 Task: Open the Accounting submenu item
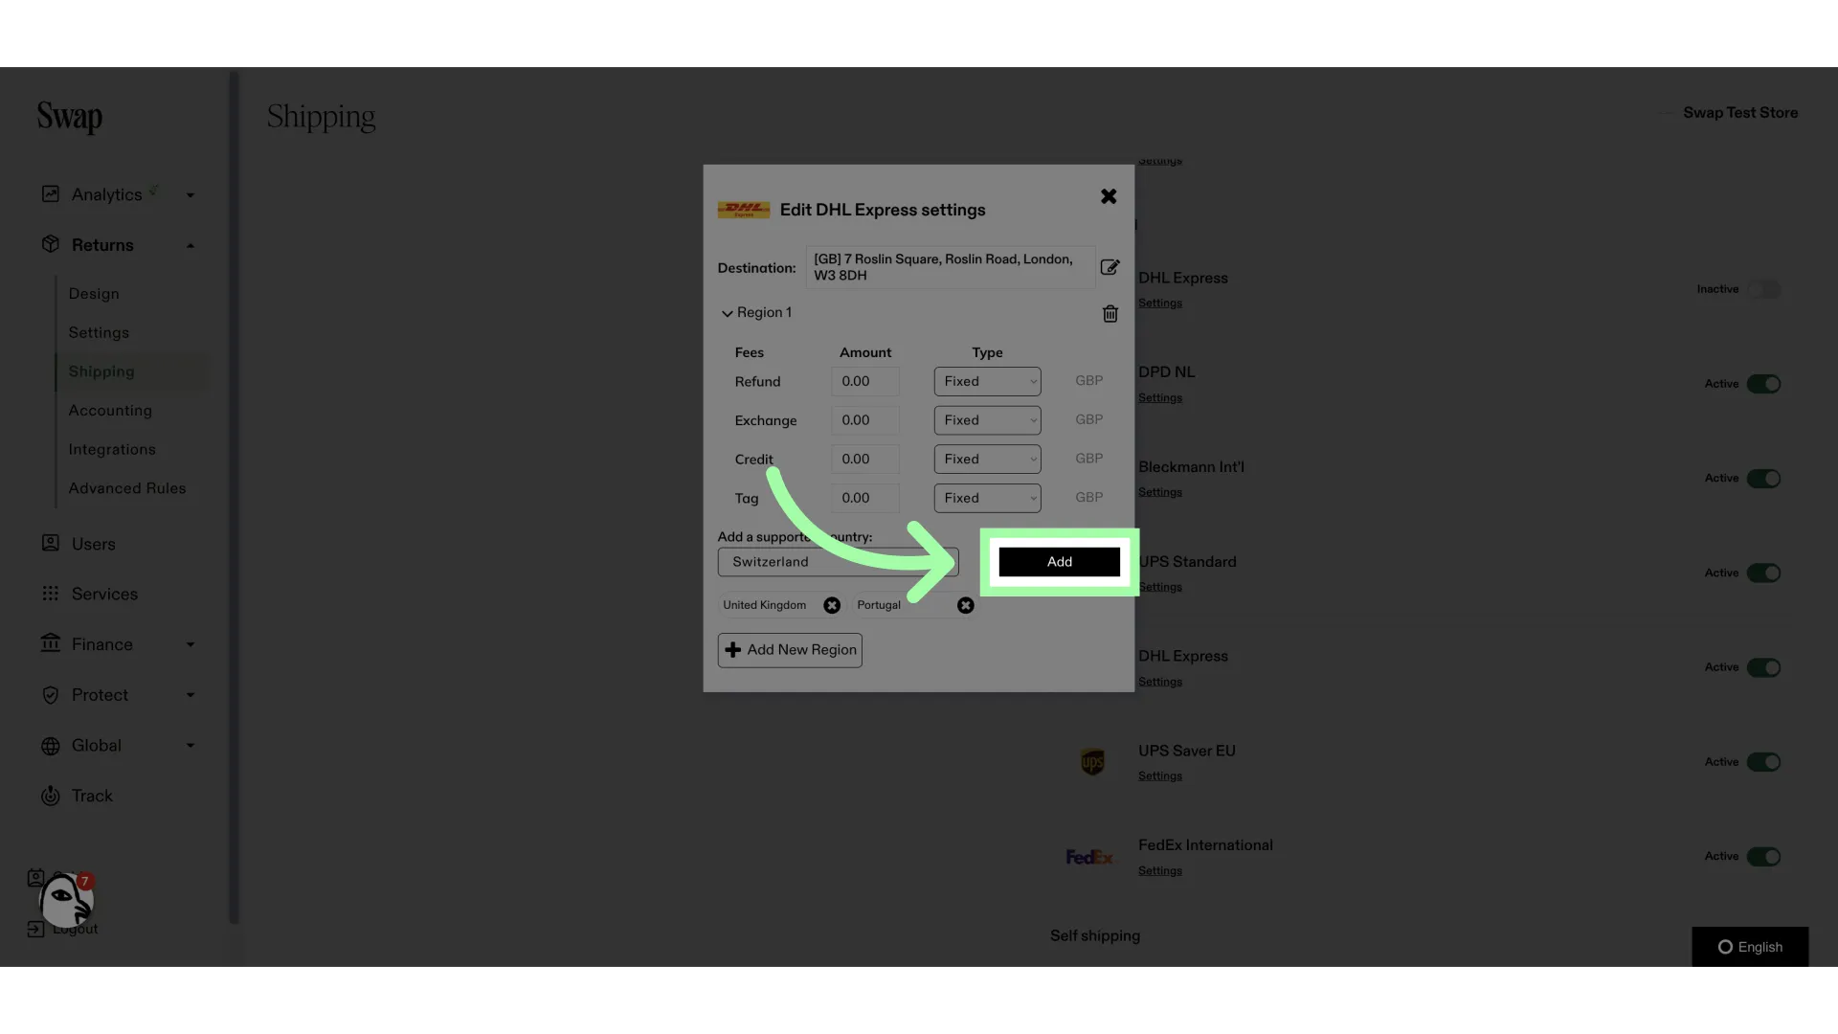tap(110, 411)
